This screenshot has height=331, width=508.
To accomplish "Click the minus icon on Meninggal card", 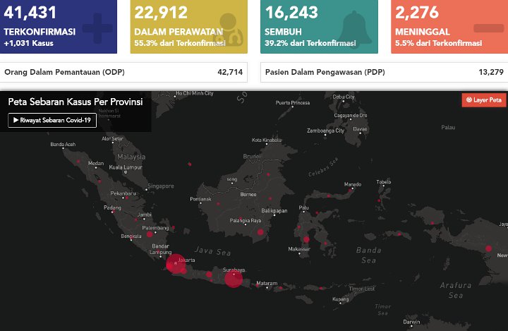I will pyautogui.click(x=488, y=28).
